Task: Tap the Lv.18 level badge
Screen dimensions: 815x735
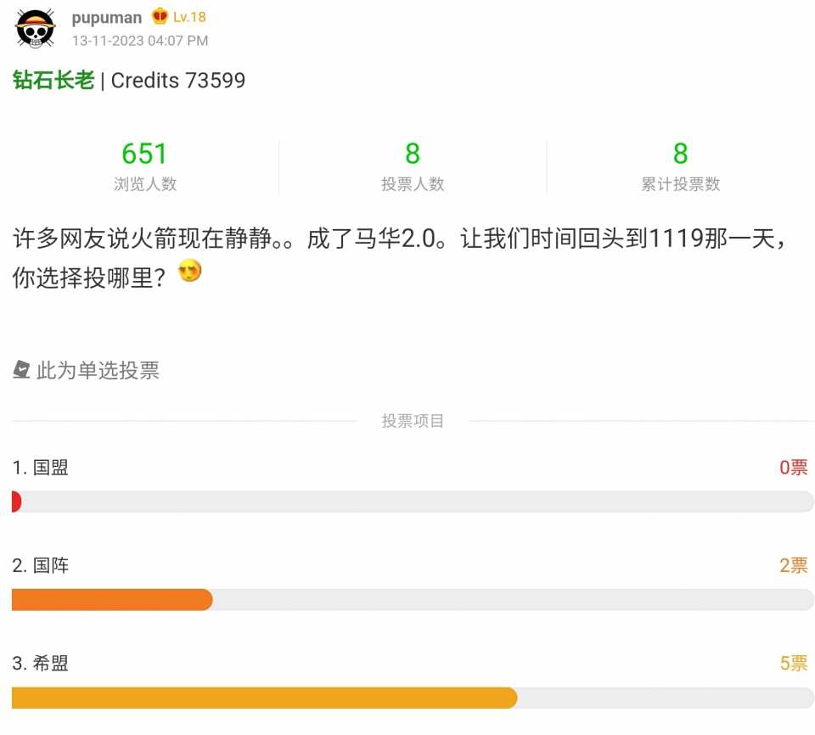Action: 189,17
